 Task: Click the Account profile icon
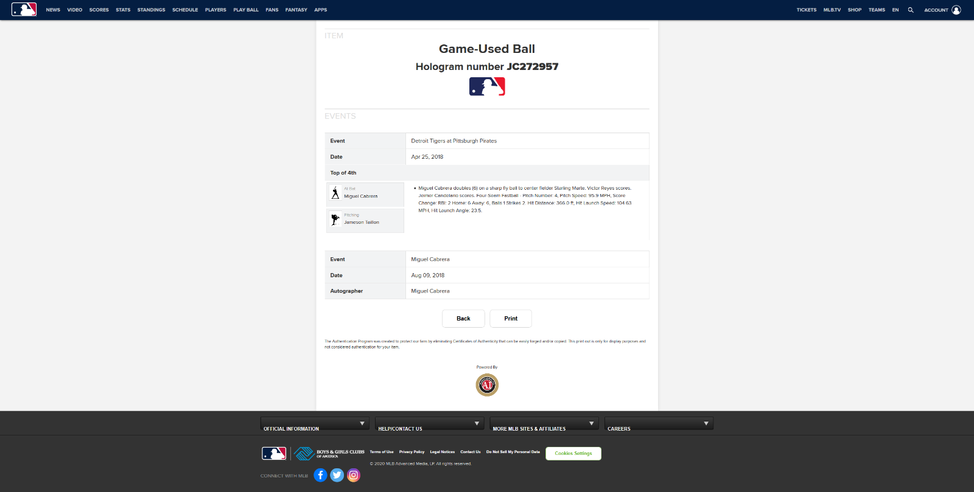tap(956, 10)
